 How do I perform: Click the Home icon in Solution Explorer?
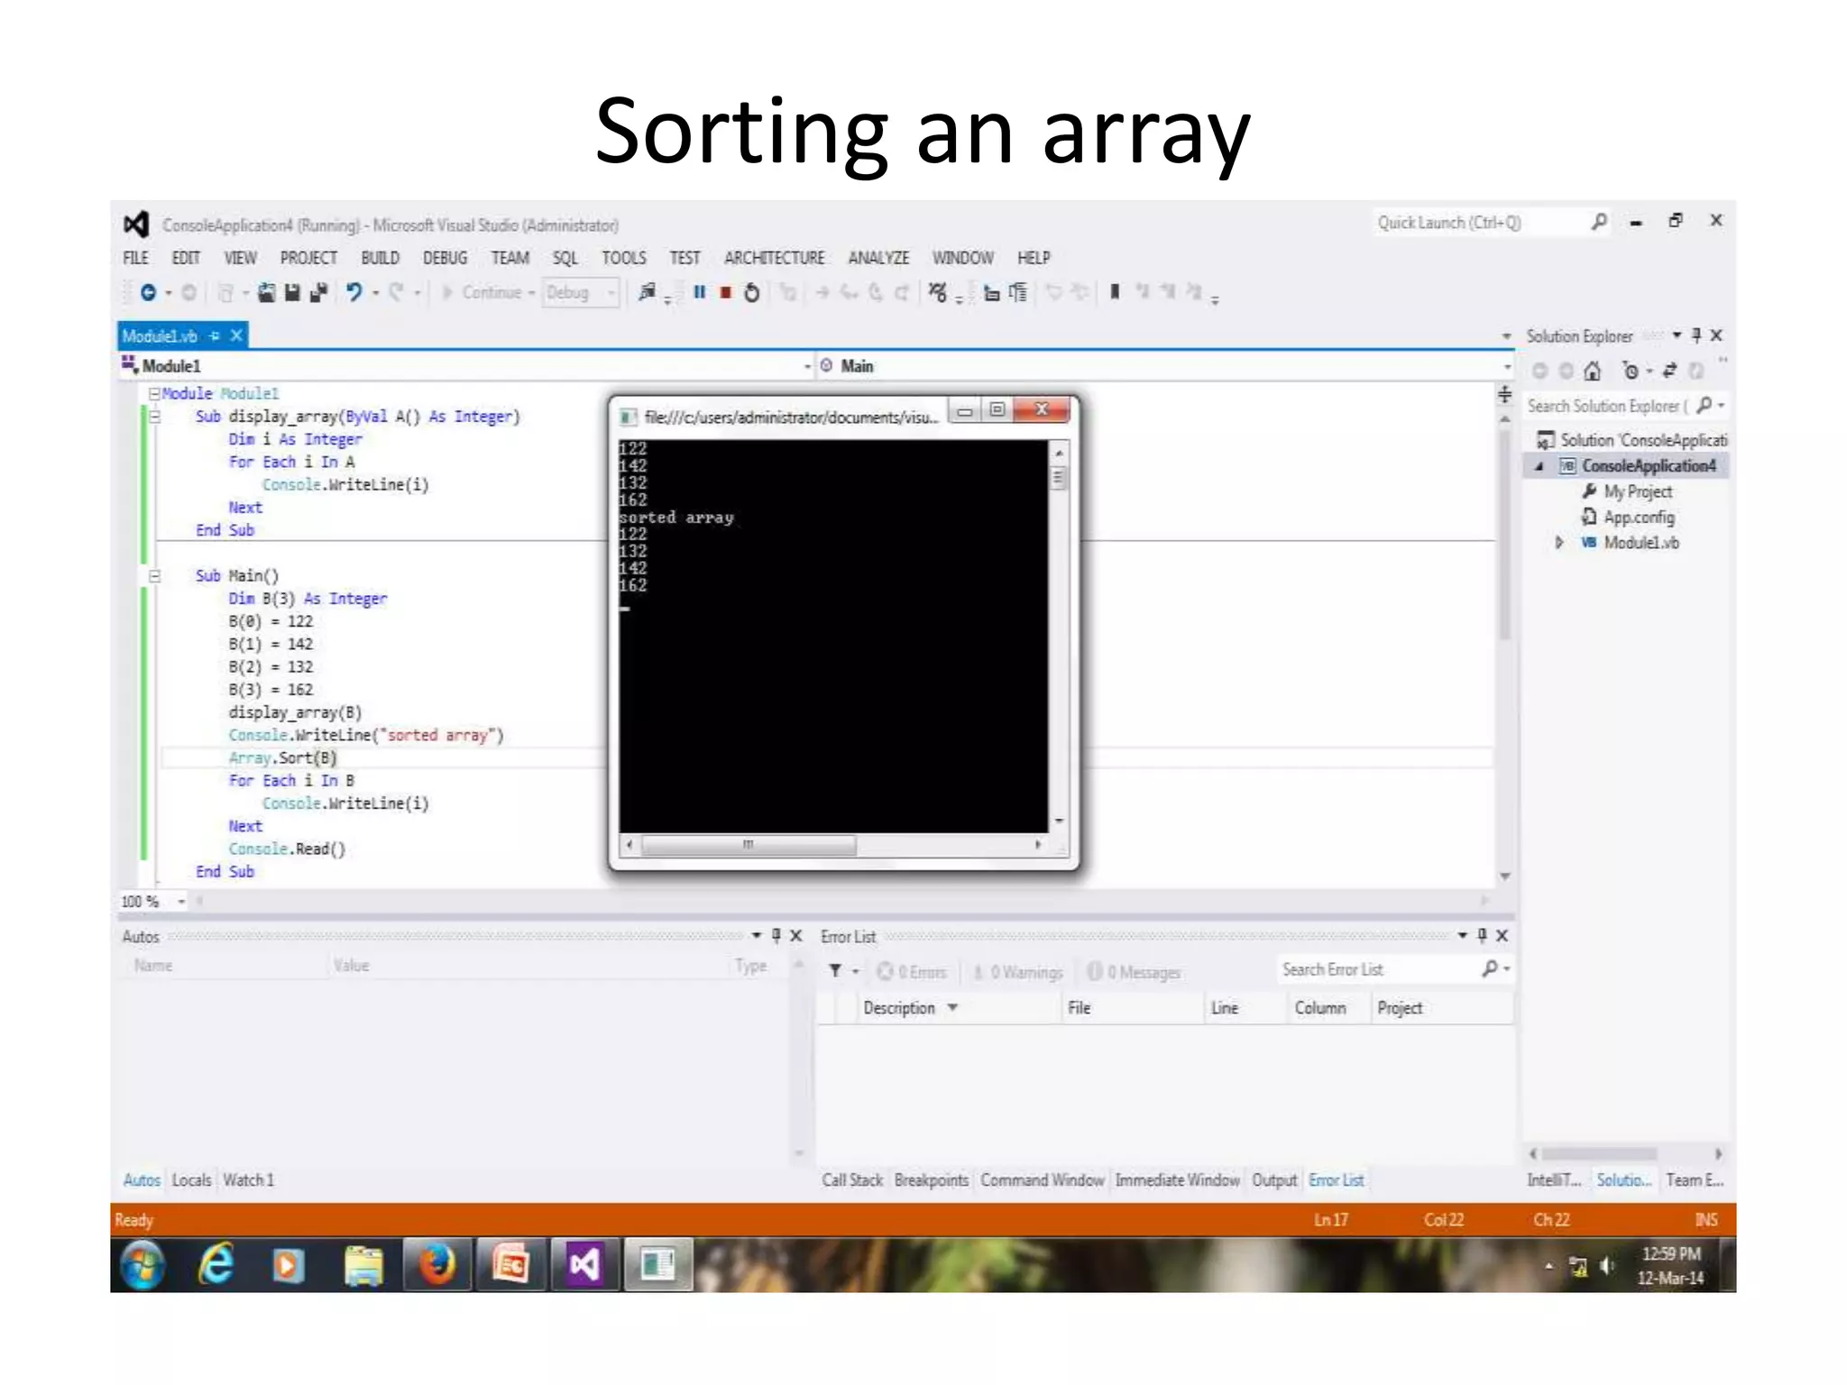(x=1593, y=371)
